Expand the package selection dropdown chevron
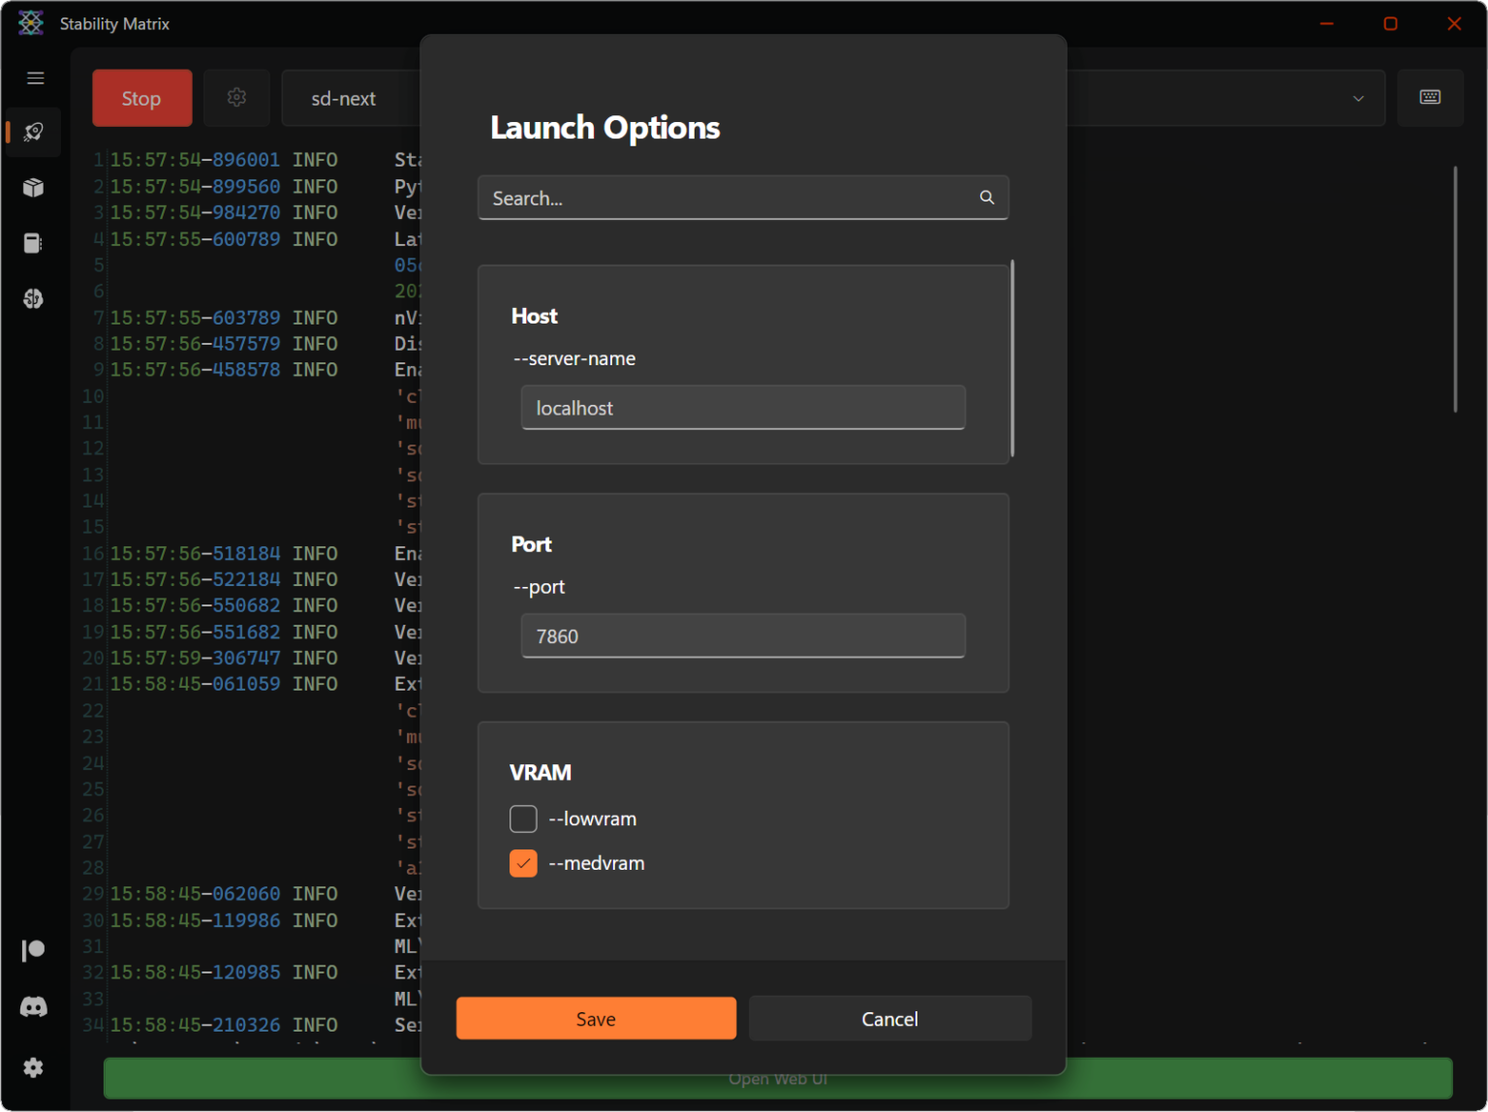 [x=1358, y=99]
